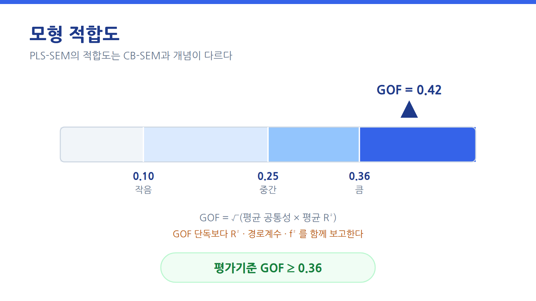
Task: Click divider between pale and medium blue
Action: tap(268, 144)
